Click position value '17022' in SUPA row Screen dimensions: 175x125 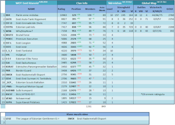pos(73,102)
